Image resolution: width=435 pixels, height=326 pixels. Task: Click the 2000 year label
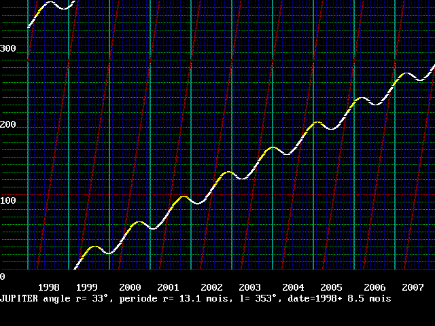pos(130,287)
